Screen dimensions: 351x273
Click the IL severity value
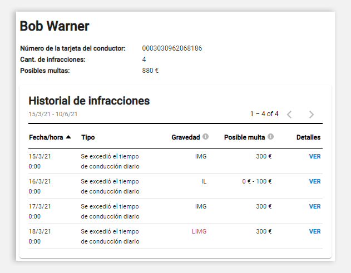(x=204, y=181)
